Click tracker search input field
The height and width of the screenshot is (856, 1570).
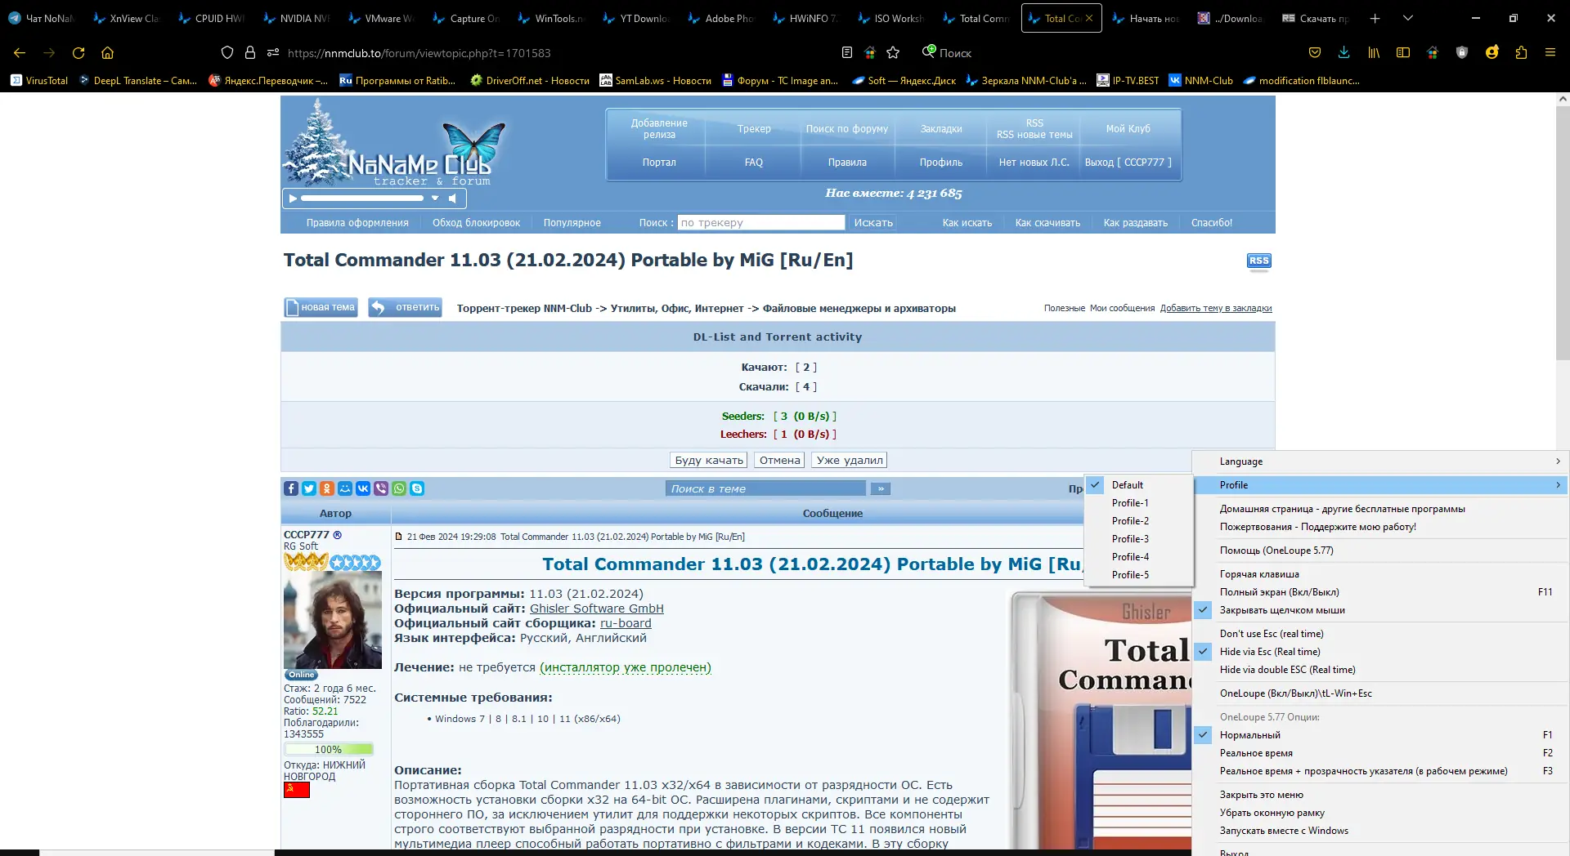tap(761, 222)
